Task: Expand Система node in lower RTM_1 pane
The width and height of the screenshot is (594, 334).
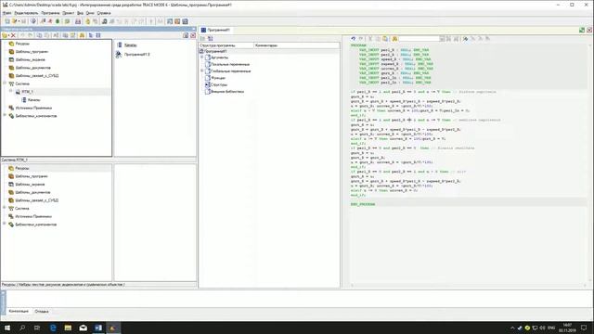Action: (x=5, y=208)
